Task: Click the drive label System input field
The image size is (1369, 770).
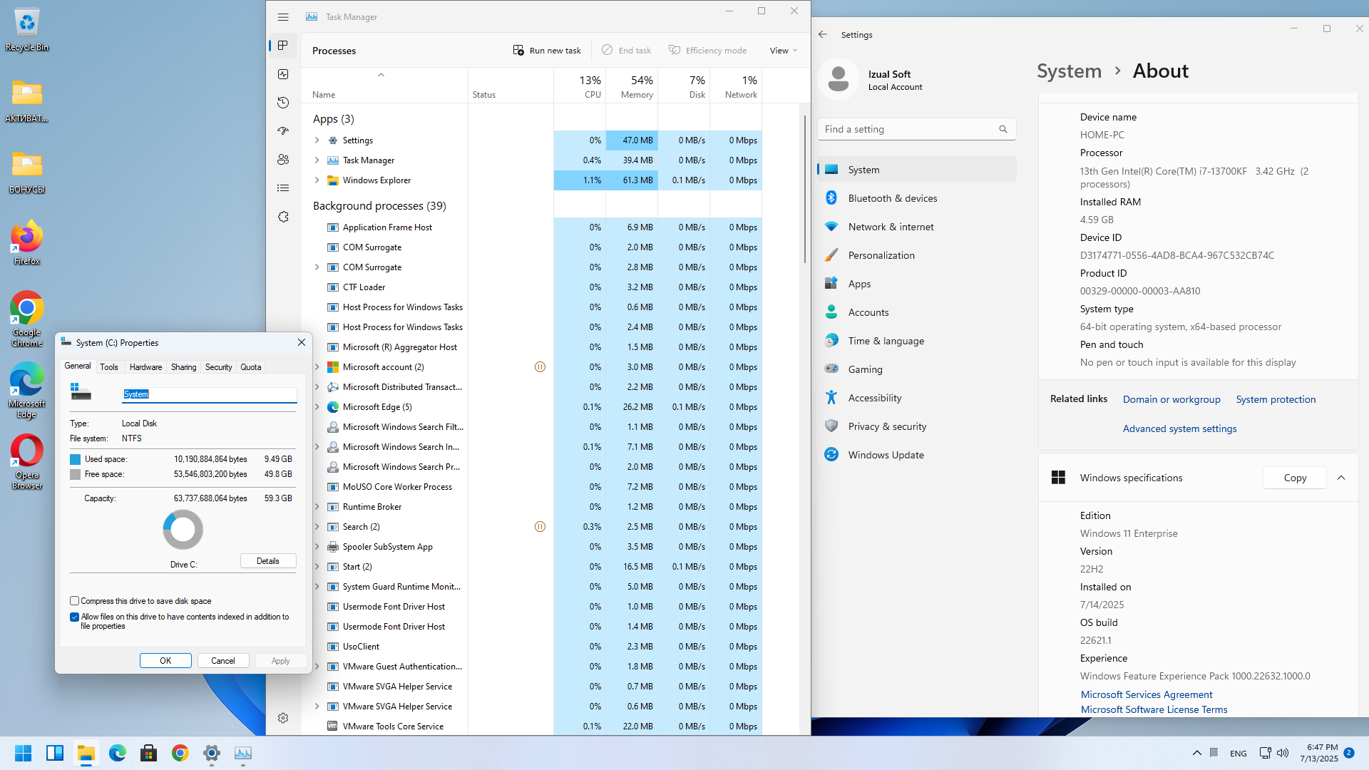Action: click(x=210, y=394)
